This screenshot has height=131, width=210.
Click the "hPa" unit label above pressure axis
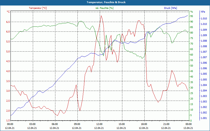tap(203, 12)
